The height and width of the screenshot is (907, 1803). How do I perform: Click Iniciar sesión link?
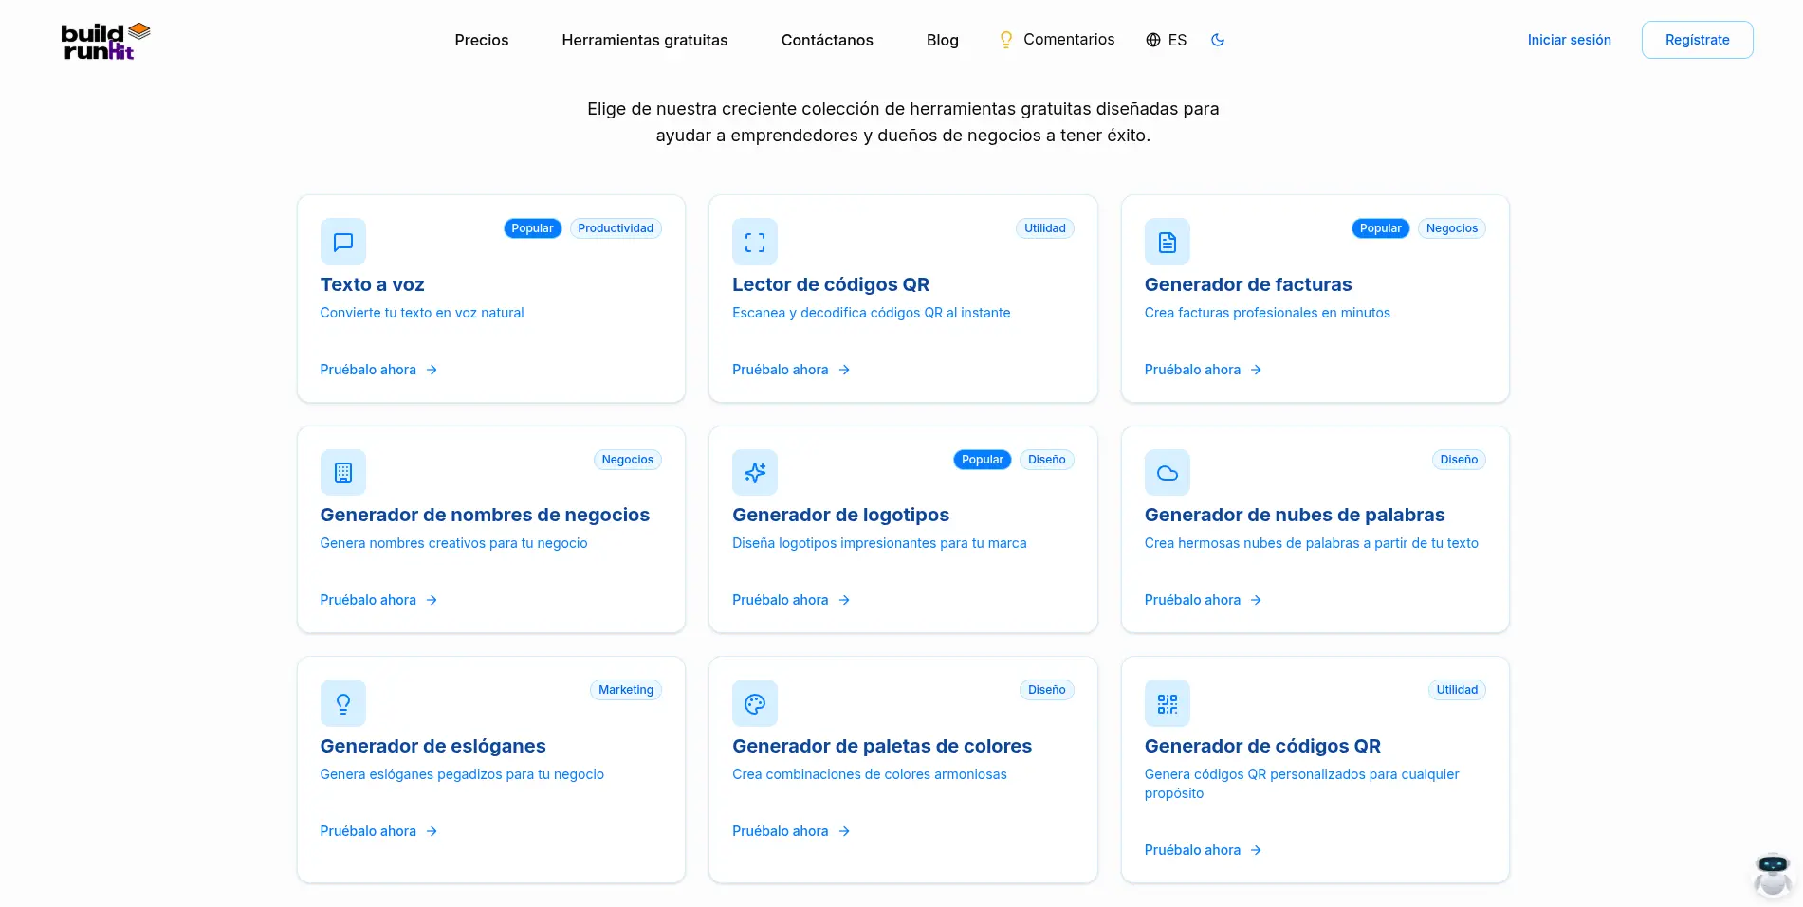1569,40
